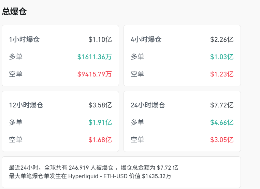Click the 246,919 liquidated traders count
The height and width of the screenshot is (189, 260).
[x=79, y=168]
